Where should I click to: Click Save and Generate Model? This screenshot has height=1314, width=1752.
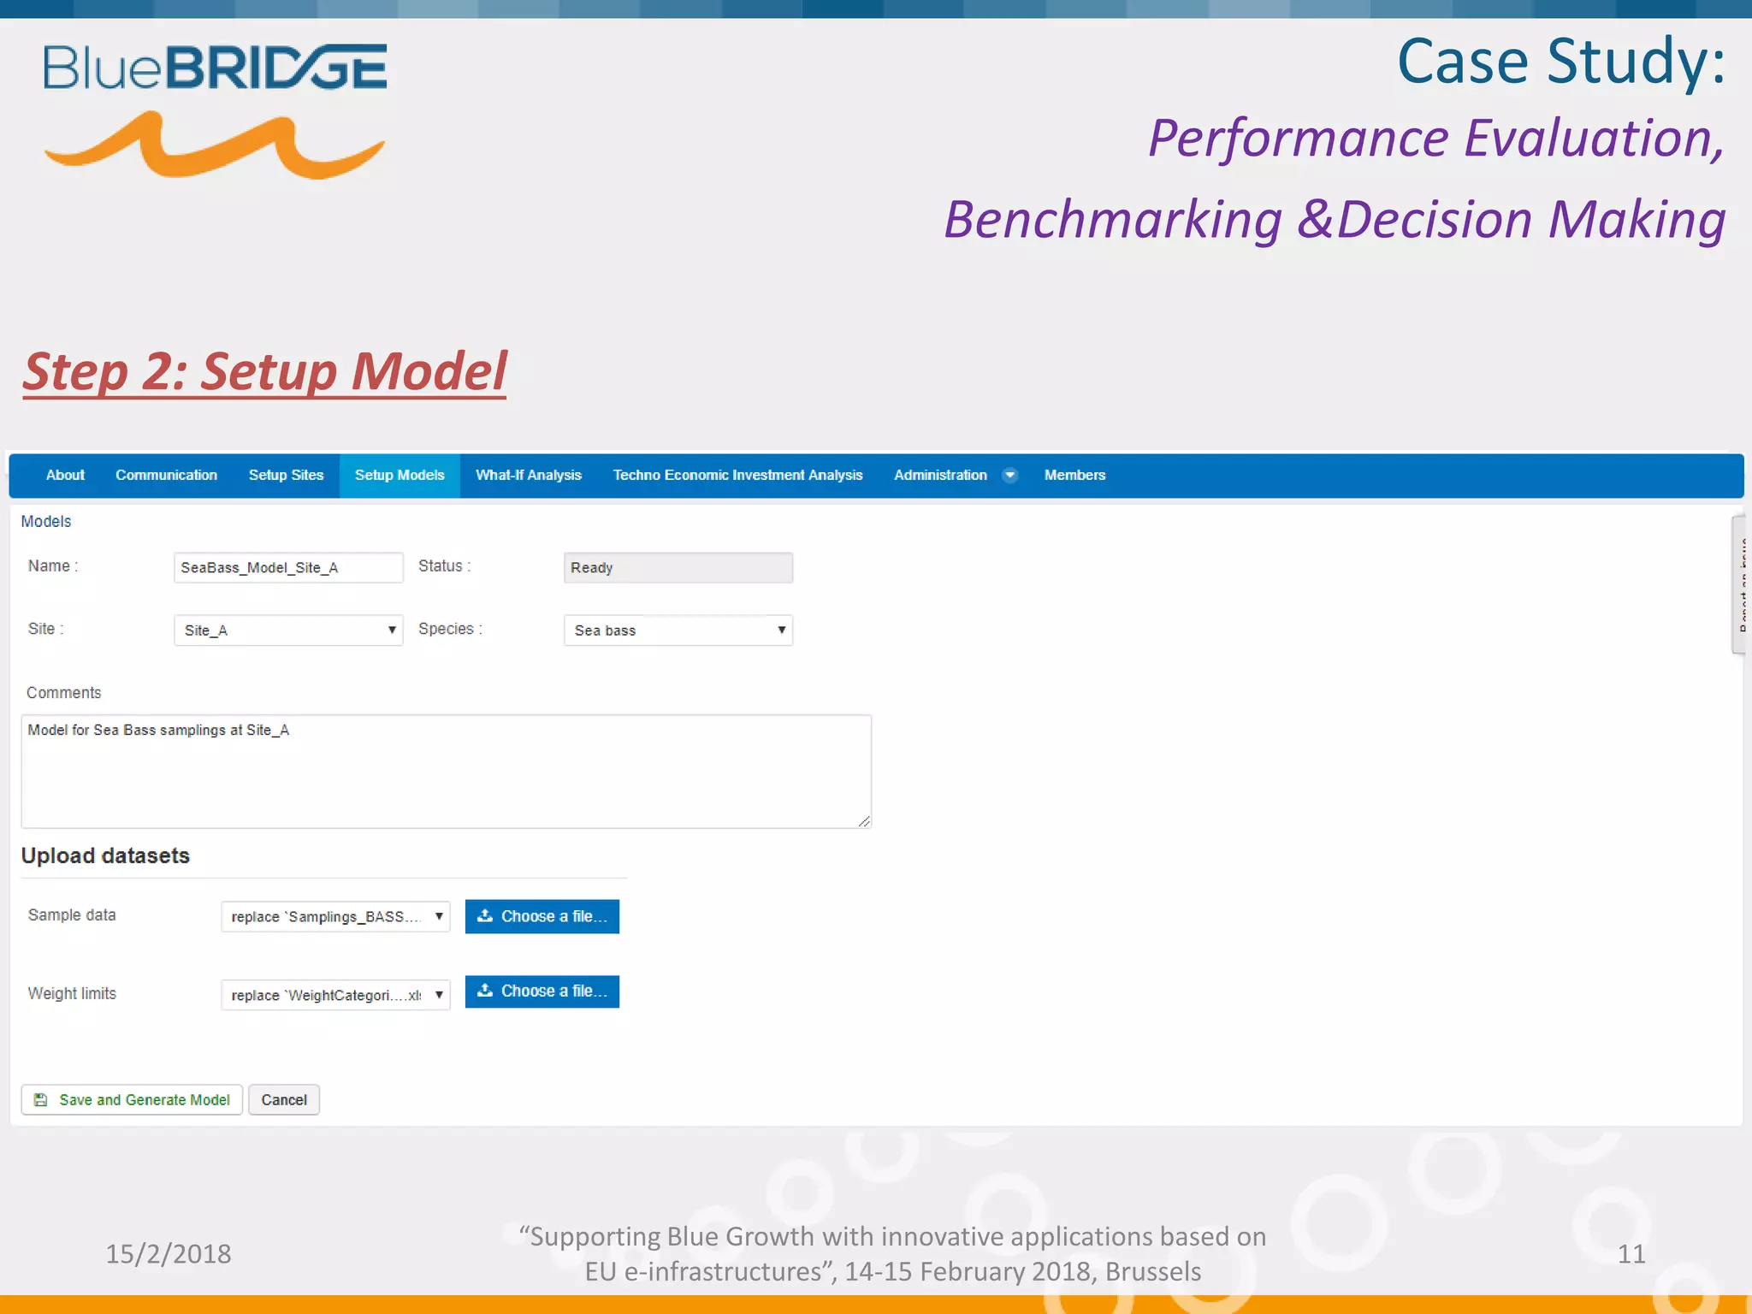point(132,1100)
